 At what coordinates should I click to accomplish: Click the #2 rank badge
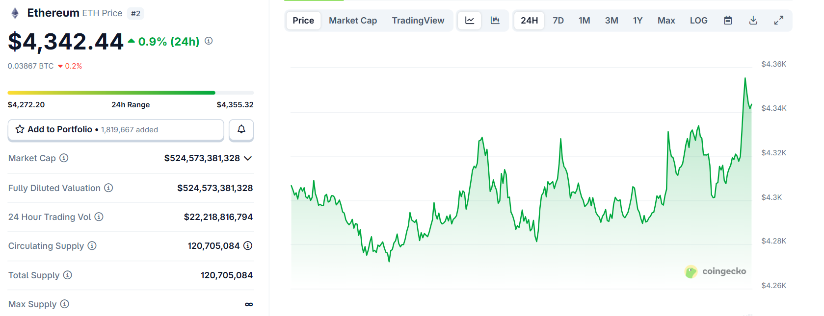click(x=136, y=14)
